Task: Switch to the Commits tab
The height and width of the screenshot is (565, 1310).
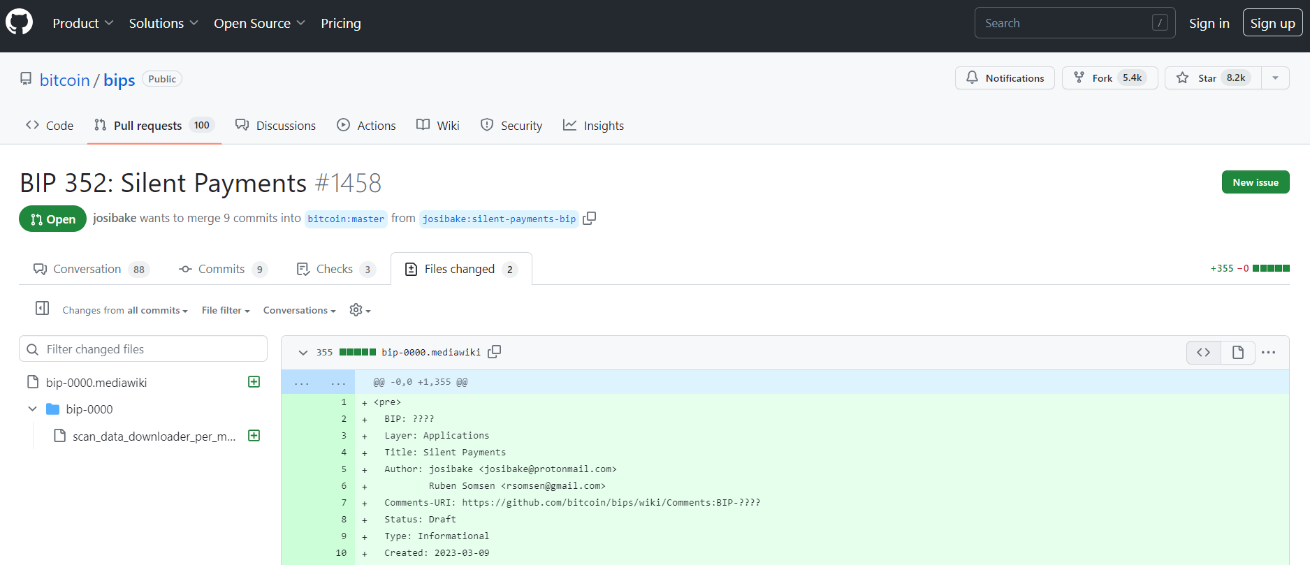Action: [x=223, y=269]
